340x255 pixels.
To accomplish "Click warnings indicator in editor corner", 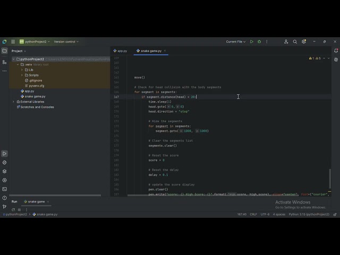I will [315, 58].
